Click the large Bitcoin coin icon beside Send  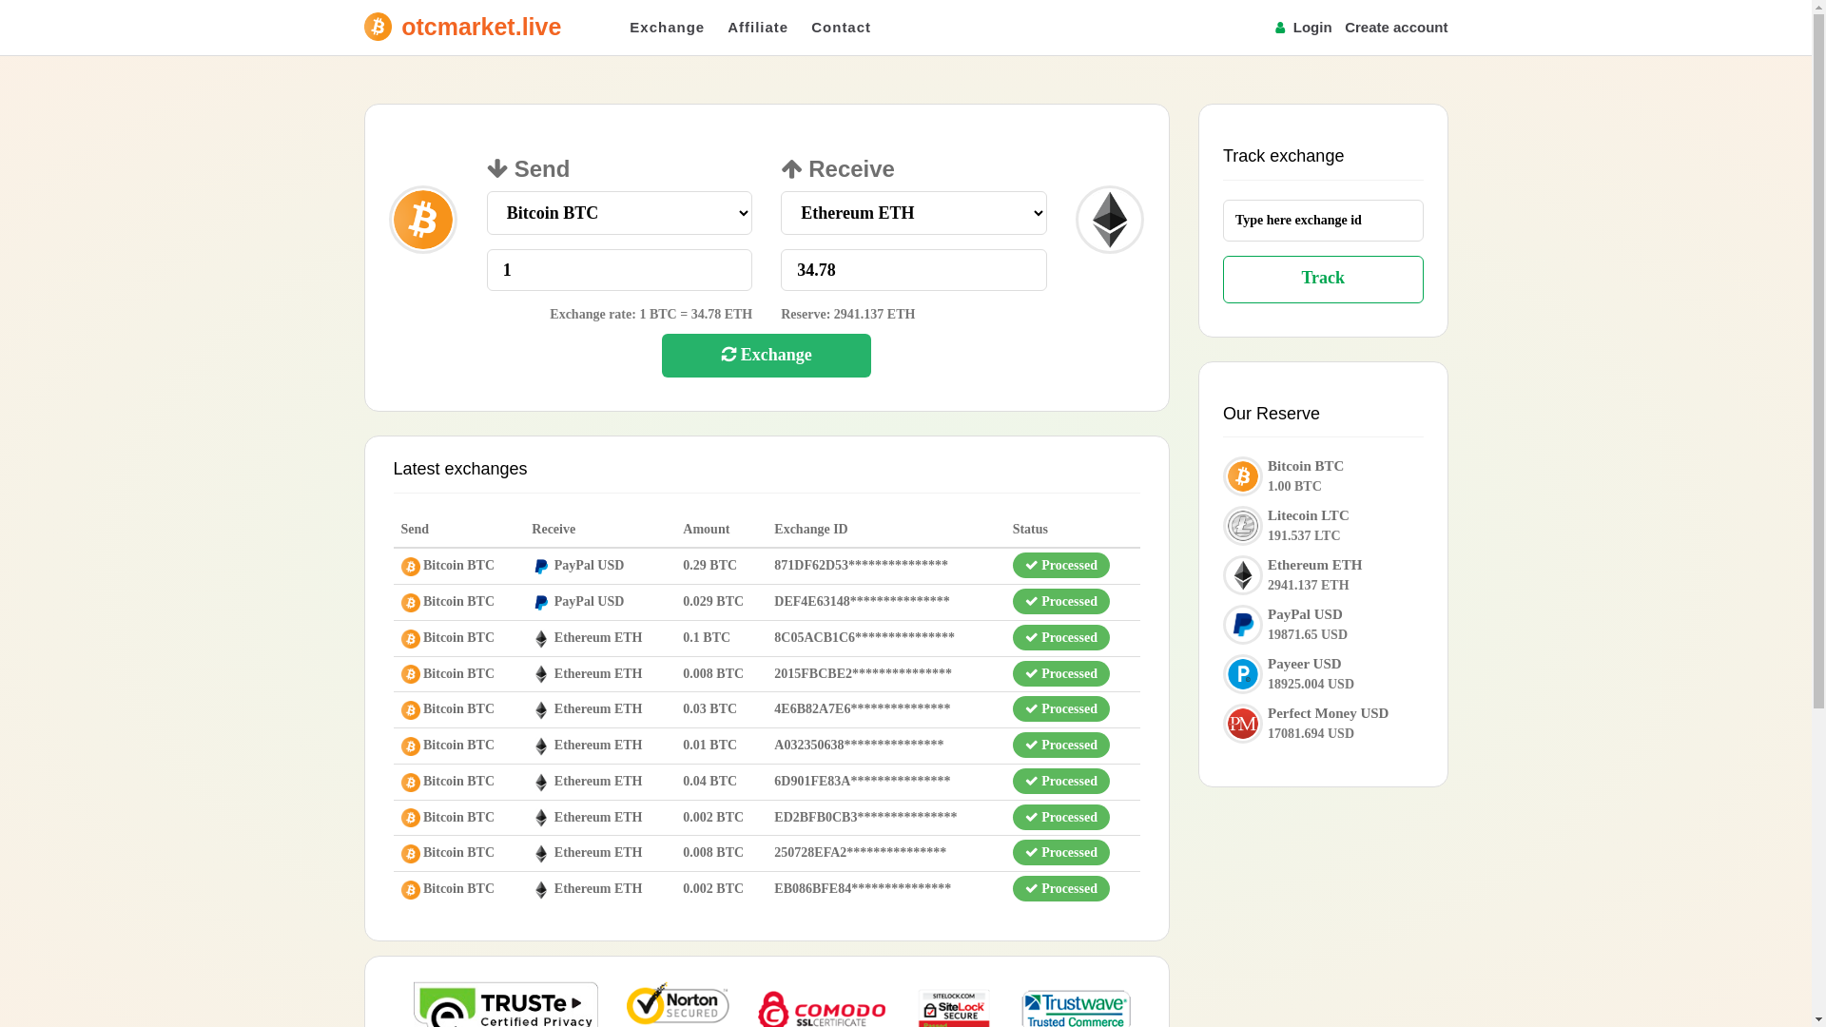pos(423,220)
